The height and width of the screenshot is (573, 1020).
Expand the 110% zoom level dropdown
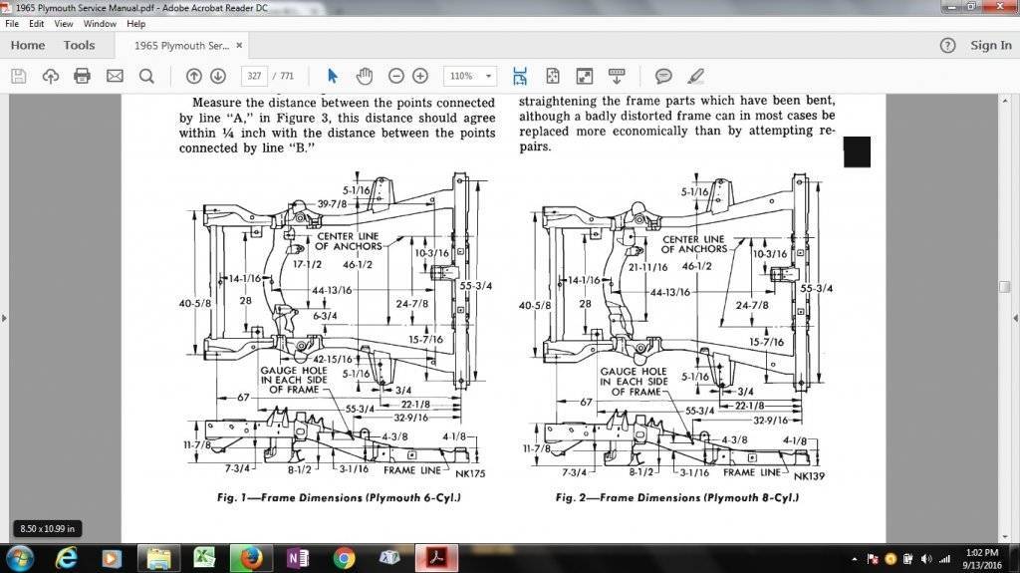point(488,76)
